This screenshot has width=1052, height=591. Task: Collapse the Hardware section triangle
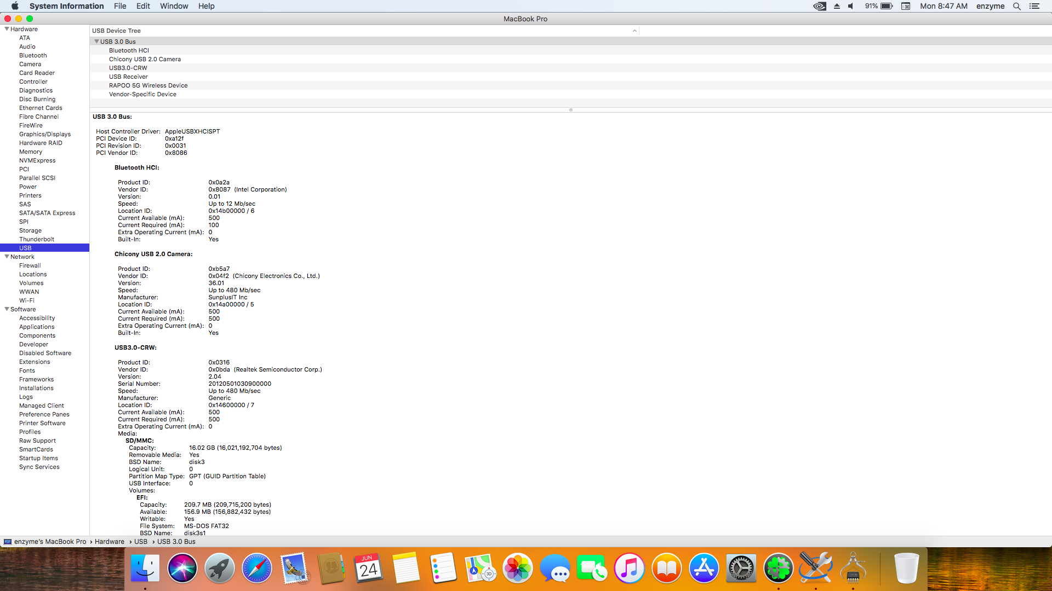pyautogui.click(x=7, y=29)
